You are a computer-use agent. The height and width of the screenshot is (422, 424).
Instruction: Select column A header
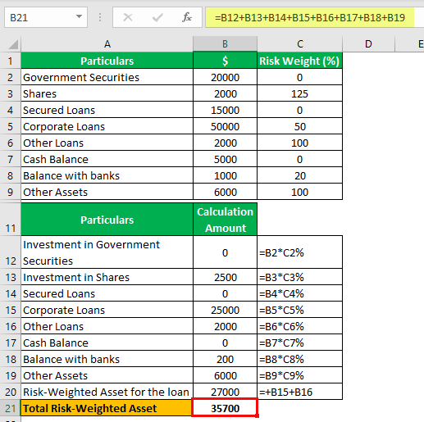point(107,44)
